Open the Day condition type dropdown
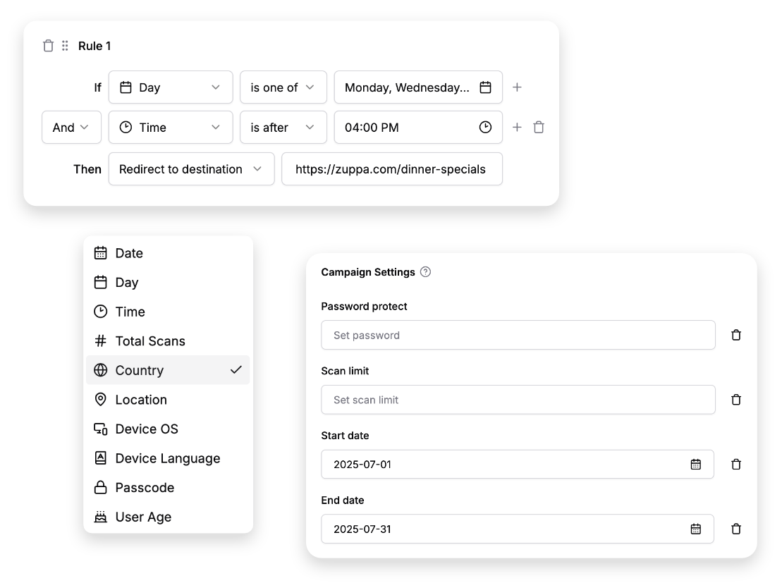Viewport: 782px width, 583px height. [170, 87]
